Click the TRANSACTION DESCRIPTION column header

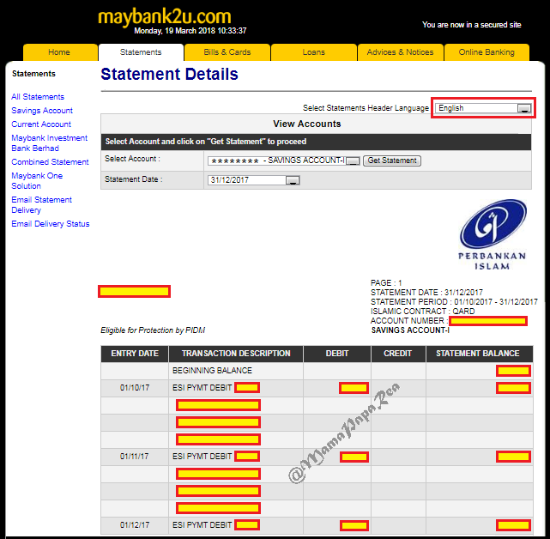pos(236,354)
